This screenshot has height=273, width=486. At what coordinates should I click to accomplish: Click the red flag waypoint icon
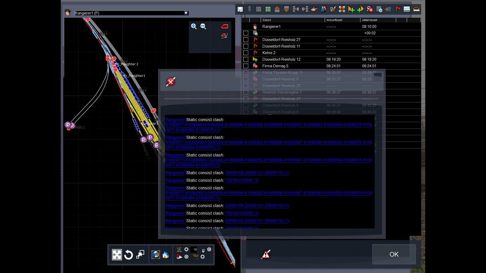tap(398, 9)
